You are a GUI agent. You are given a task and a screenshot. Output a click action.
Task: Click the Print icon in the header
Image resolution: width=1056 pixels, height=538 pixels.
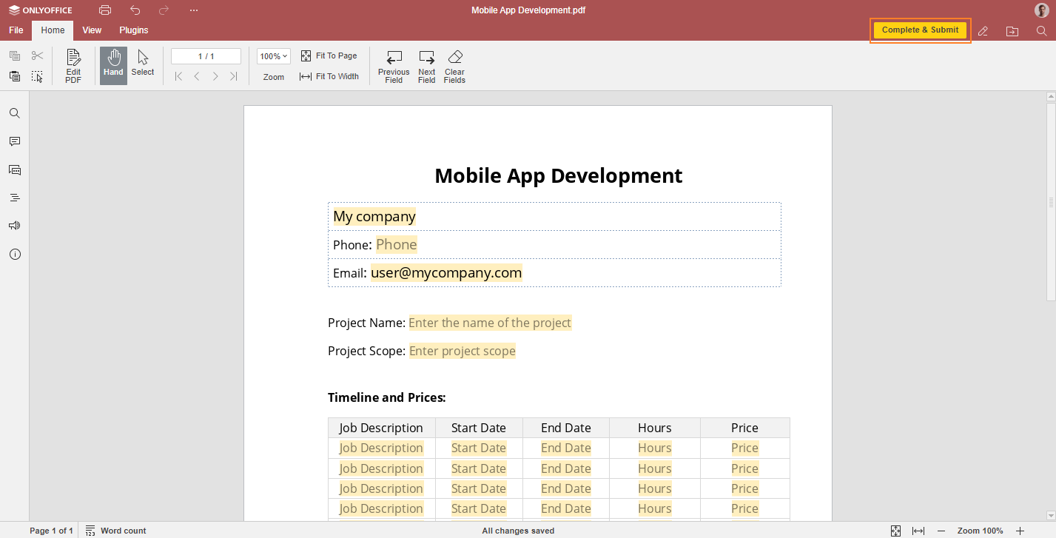click(104, 10)
